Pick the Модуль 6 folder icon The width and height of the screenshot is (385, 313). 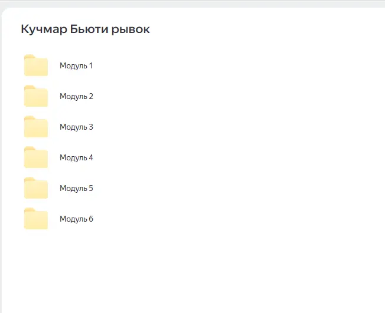(x=35, y=219)
